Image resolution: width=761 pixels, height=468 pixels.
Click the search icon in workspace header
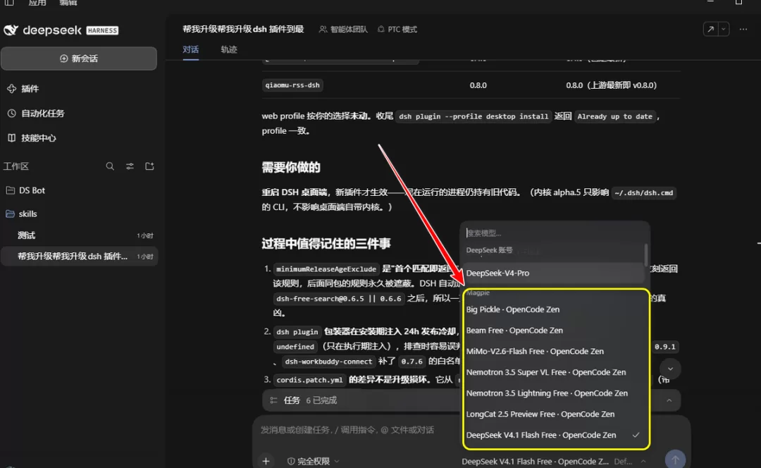(110, 166)
